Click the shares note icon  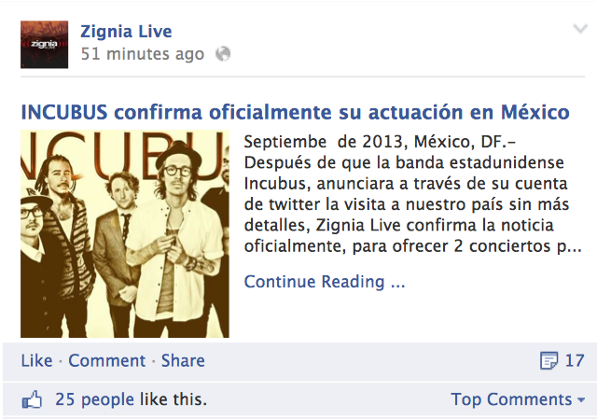pyautogui.click(x=548, y=361)
